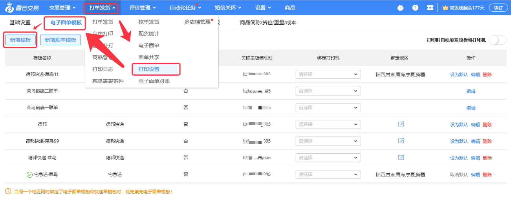Click the 模板名称 column header
The image size is (511, 200).
coord(42,58)
